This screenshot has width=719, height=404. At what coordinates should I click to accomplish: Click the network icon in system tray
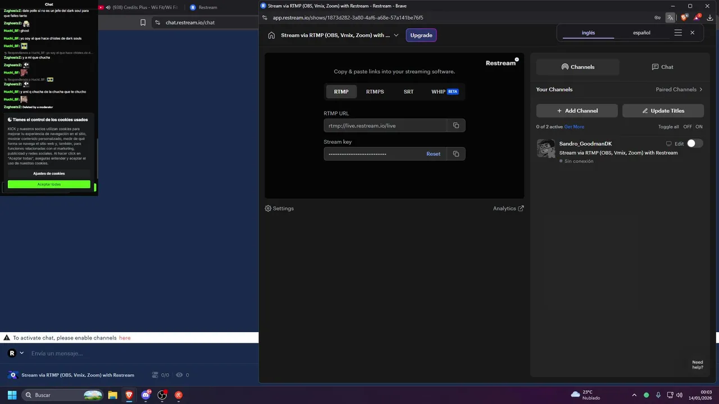click(669, 395)
